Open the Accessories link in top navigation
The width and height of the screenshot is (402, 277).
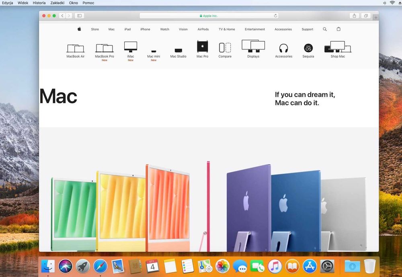[283, 29]
